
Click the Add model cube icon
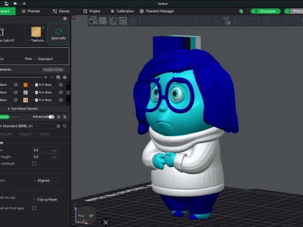coord(93,21)
